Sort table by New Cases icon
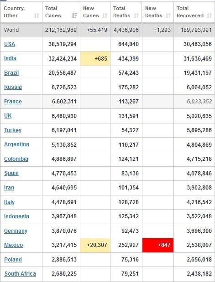Image resolution: width=215 pixels, height=282 pixels. (x=105, y=15)
